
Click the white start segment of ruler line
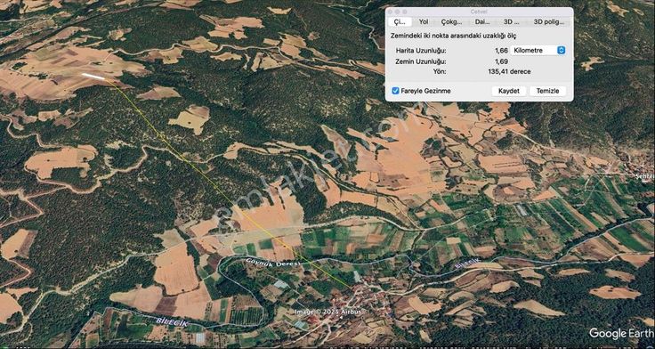[x=93, y=76]
